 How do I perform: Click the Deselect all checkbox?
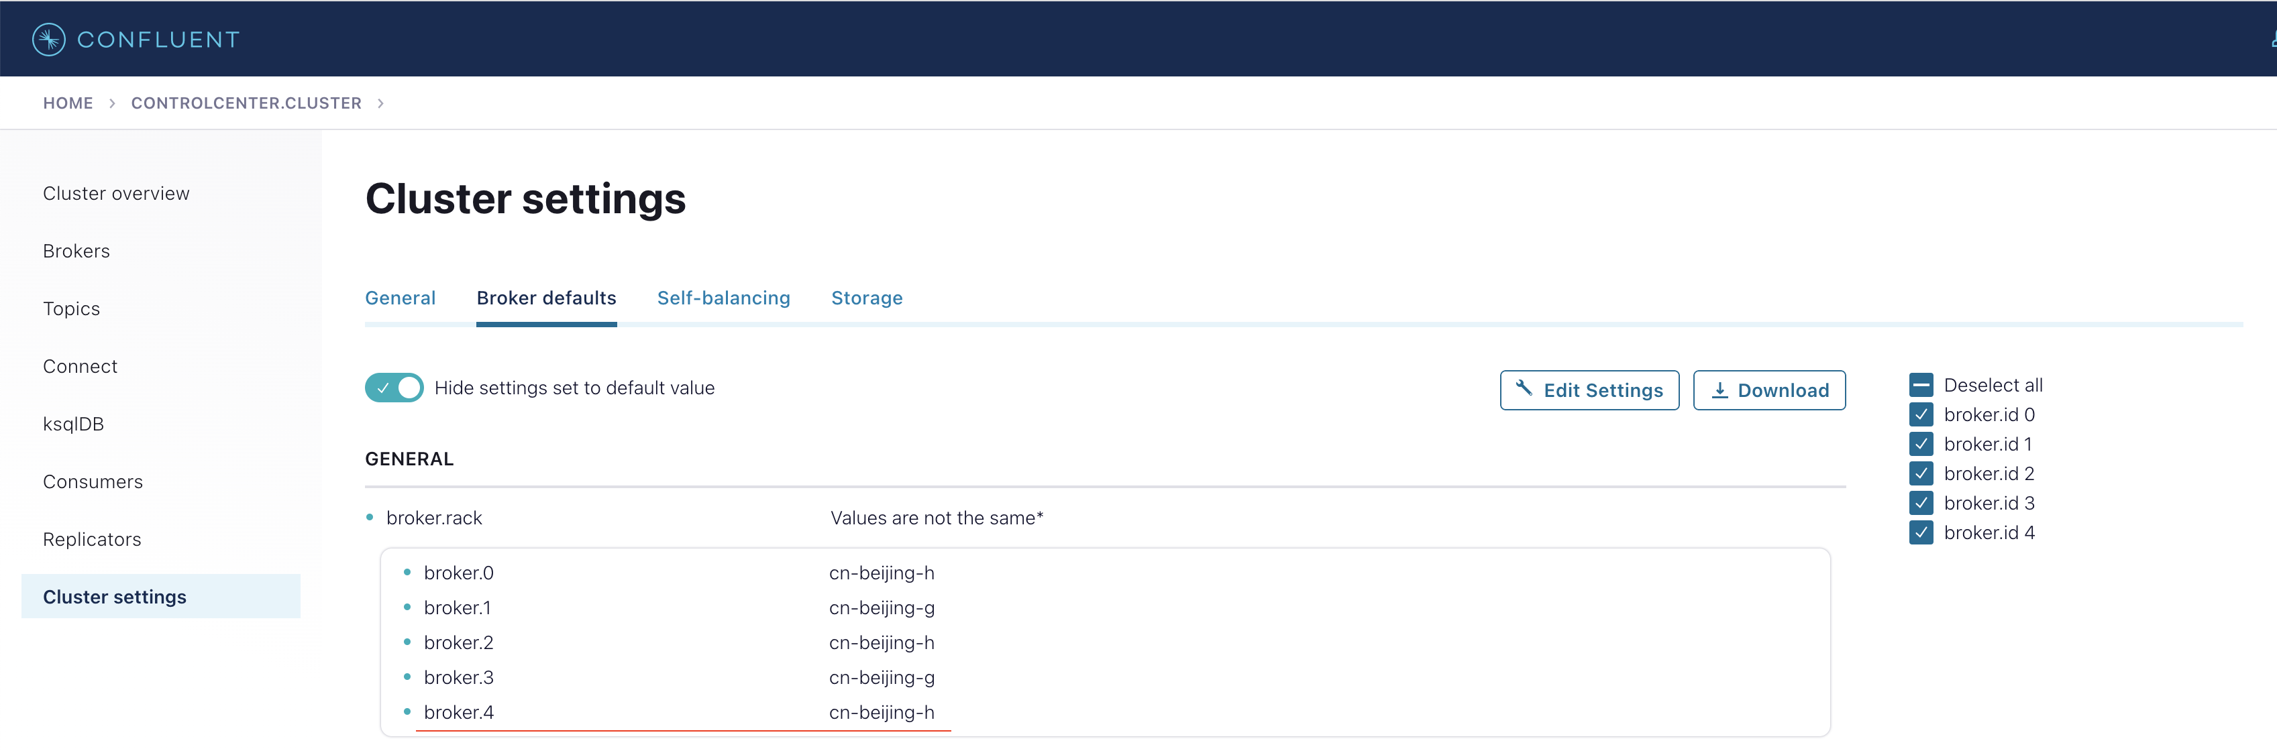pyautogui.click(x=1920, y=385)
